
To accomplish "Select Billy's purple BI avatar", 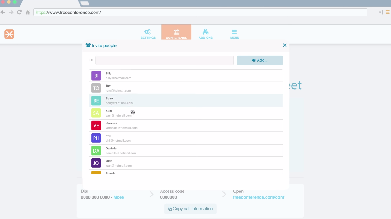I will (x=96, y=76).
